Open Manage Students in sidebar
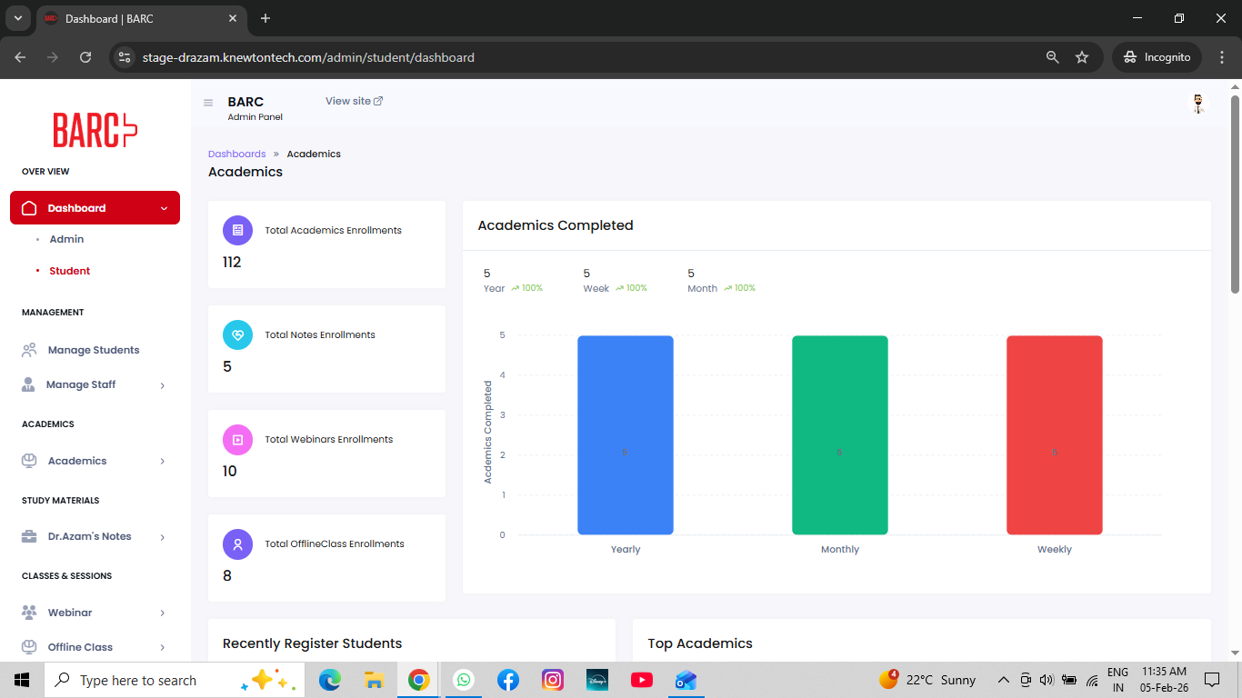 click(93, 350)
